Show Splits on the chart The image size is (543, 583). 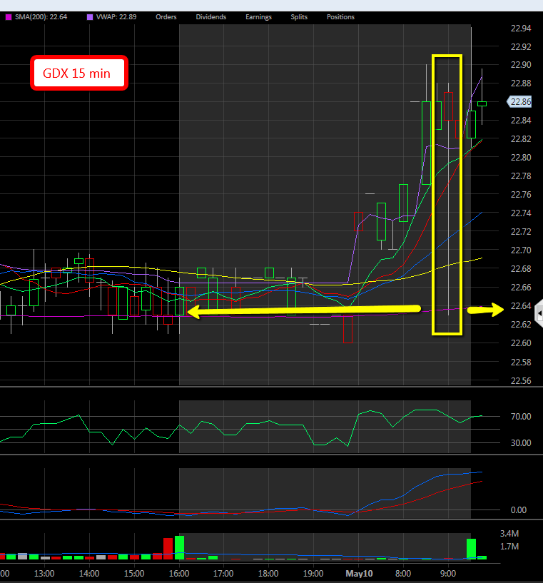tap(300, 17)
